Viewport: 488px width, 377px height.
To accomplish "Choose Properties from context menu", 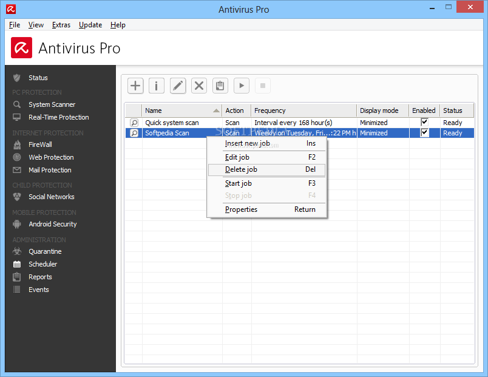I will pyautogui.click(x=267, y=209).
